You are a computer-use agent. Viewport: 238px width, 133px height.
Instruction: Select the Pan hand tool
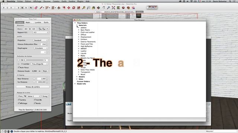103,8
